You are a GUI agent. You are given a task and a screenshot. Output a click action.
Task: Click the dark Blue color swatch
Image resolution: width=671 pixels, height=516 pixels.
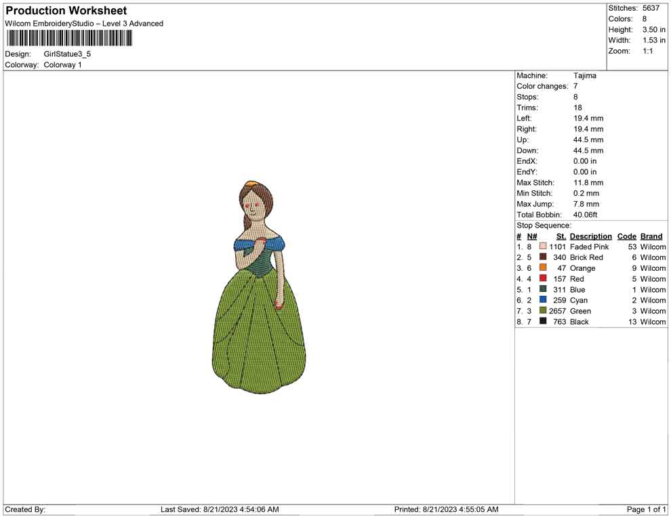pyautogui.click(x=543, y=289)
